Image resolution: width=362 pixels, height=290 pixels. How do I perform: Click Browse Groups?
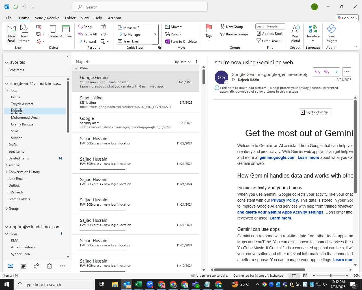234,34
